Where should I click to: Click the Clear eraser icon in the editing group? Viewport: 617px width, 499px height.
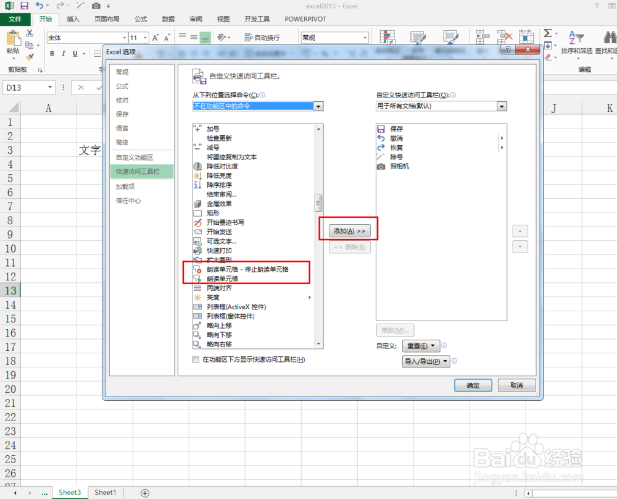[548, 57]
